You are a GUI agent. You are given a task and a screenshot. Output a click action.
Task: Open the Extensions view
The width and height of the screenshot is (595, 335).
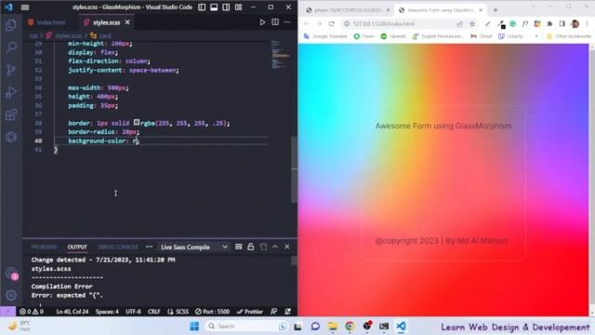(11, 114)
